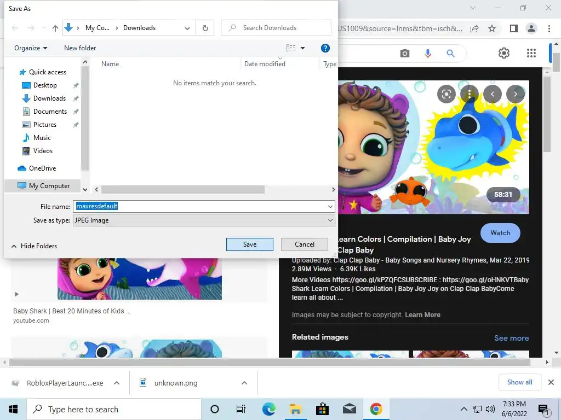Expand the File name dropdown
The image size is (561, 420).
pos(330,206)
